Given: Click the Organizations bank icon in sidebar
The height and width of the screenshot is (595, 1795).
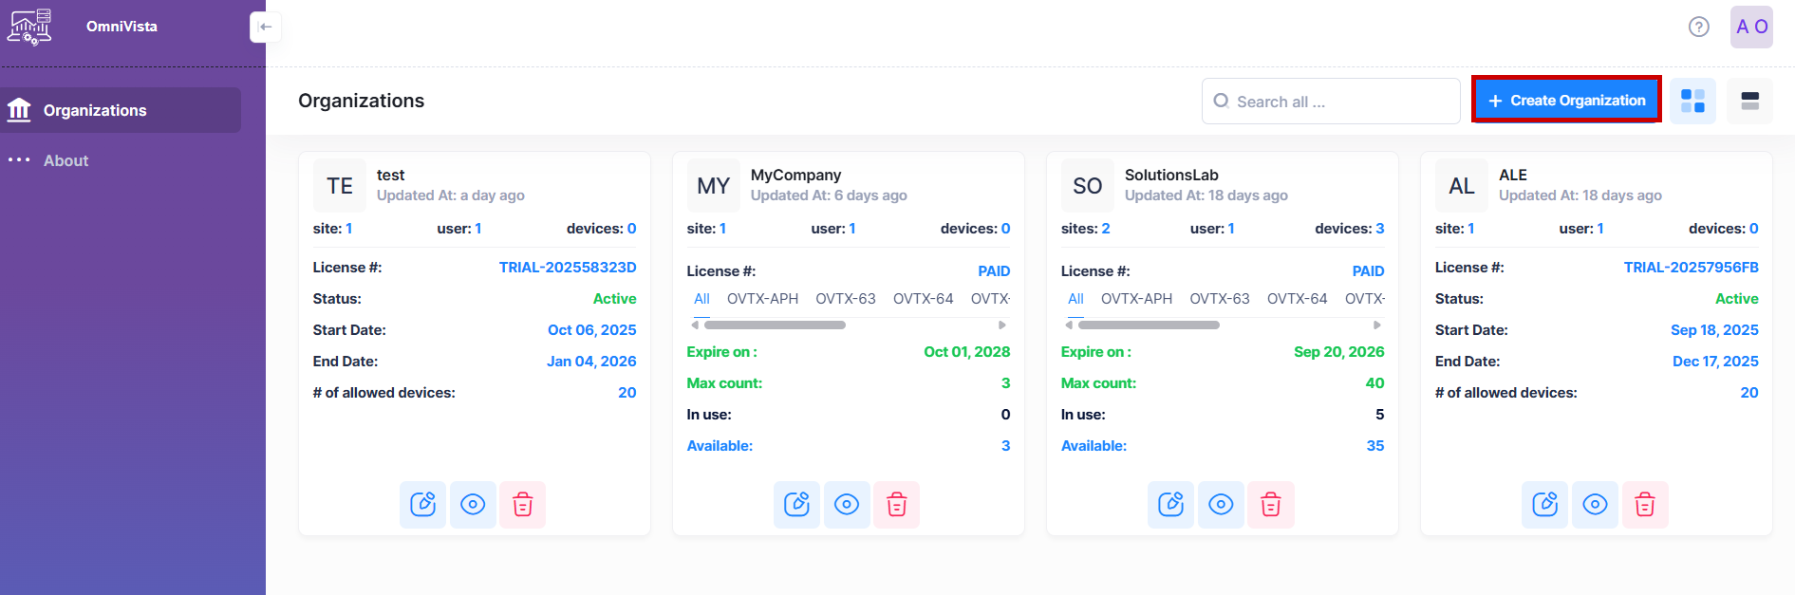Looking at the screenshot, I should 19,110.
